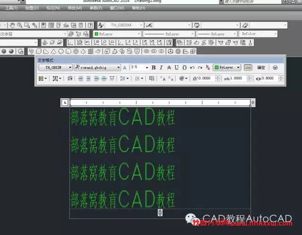Select the Torus solid tool
The height and width of the screenshot is (235, 302).
coord(76,51)
